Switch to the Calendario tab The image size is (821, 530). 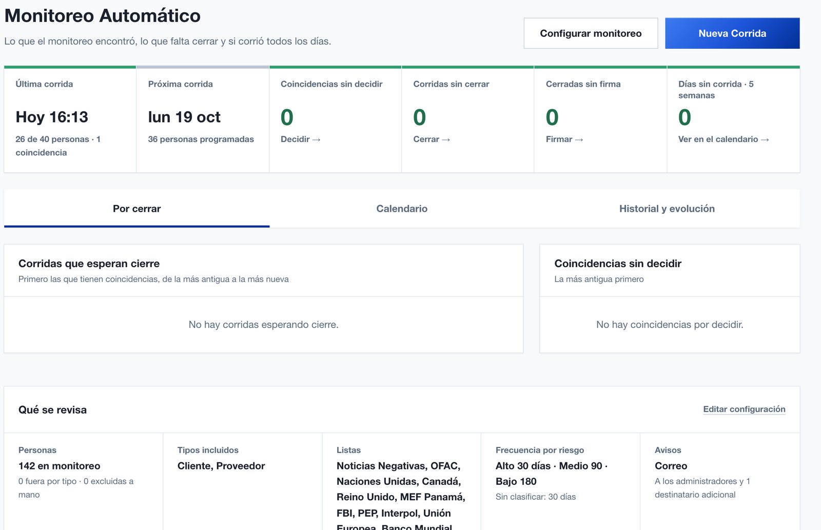(x=402, y=209)
